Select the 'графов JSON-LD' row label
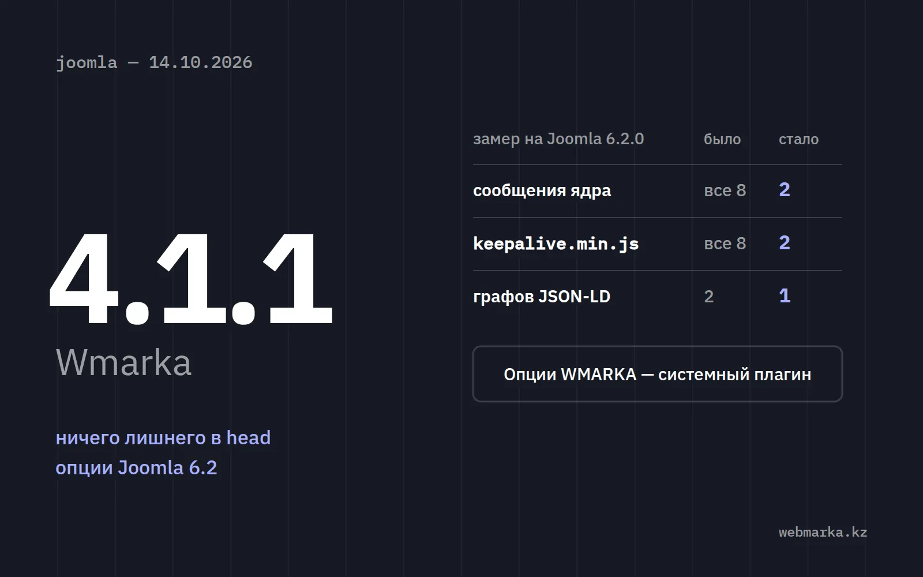 [x=542, y=297]
